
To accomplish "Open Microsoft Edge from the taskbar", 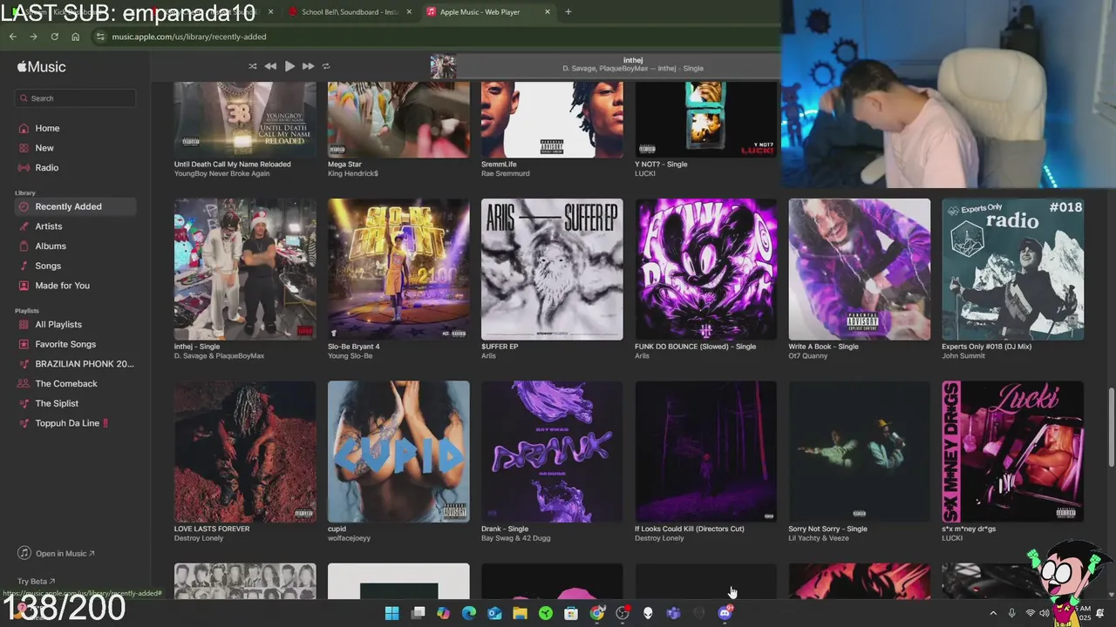I will coord(469,613).
